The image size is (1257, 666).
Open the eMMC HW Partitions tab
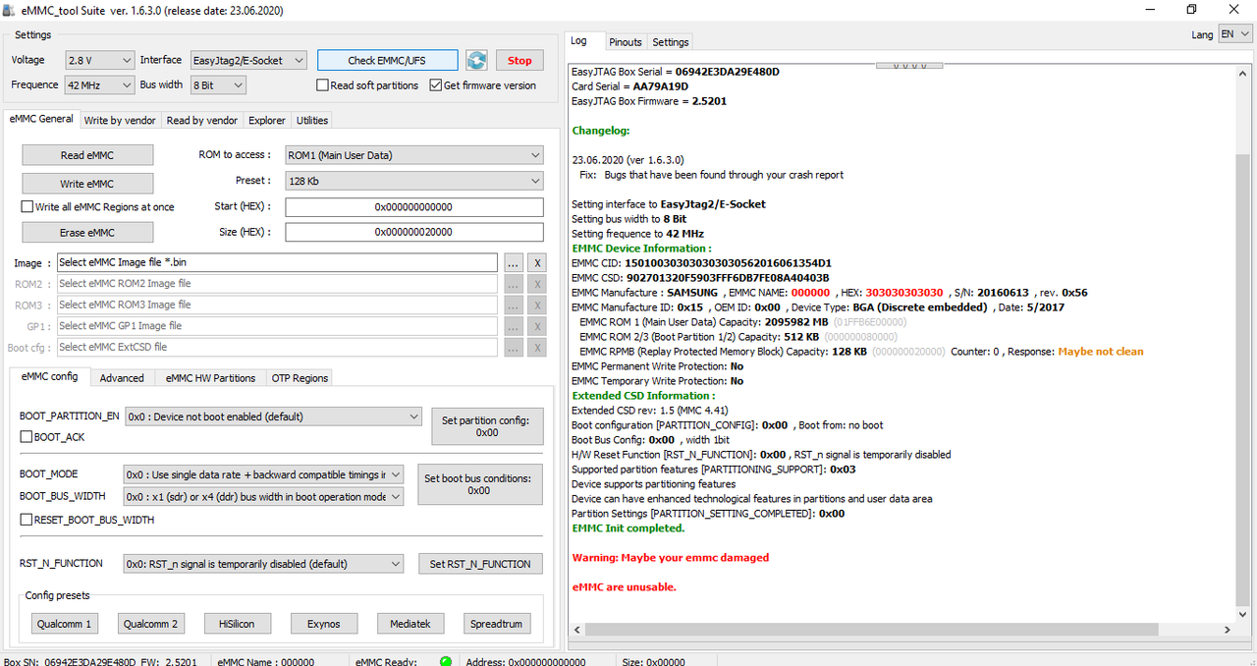click(210, 378)
